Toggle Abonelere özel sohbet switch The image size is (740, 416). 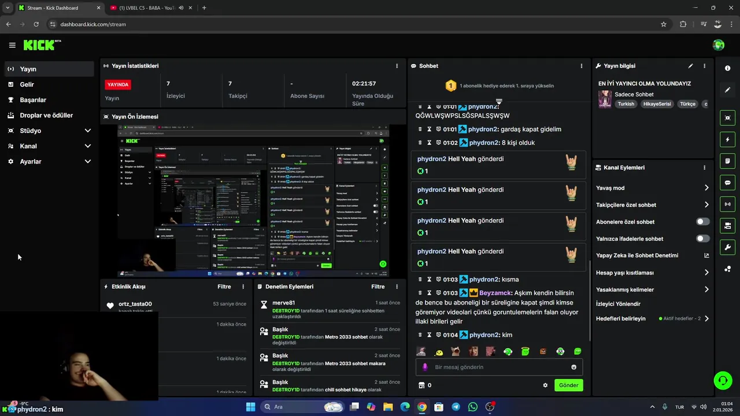pyautogui.click(x=703, y=222)
